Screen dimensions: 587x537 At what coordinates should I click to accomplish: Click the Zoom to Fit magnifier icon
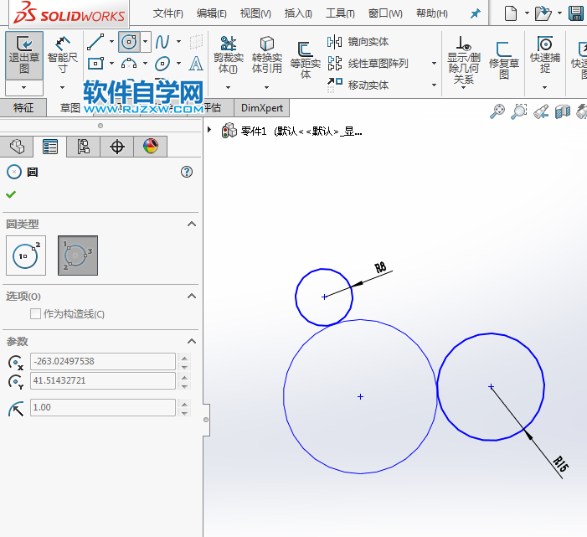coord(497,111)
